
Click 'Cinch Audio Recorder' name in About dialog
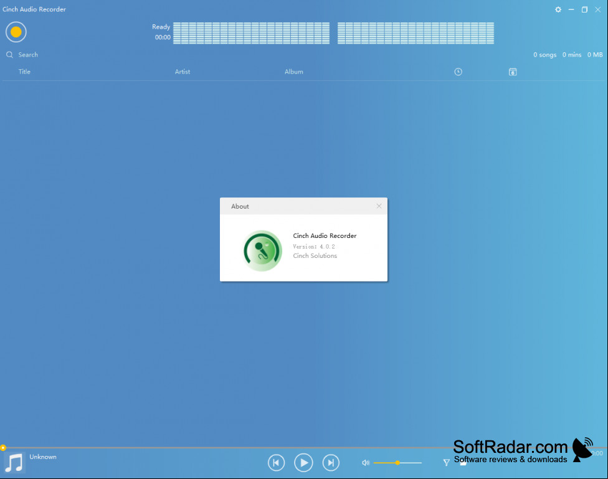tap(325, 236)
